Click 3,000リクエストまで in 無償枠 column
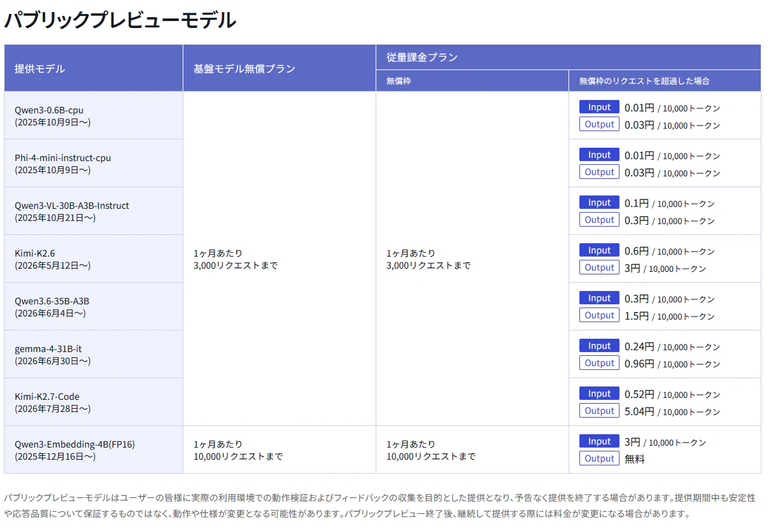This screenshot has width=771, height=531. point(428,265)
